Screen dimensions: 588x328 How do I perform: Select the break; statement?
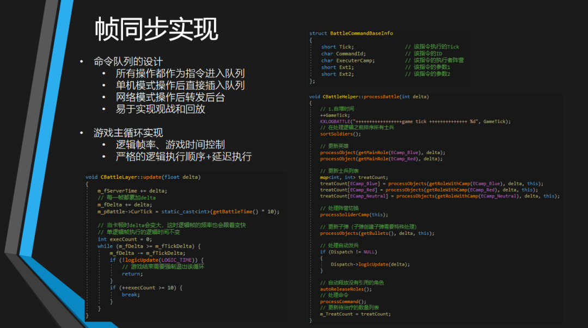click(131, 295)
